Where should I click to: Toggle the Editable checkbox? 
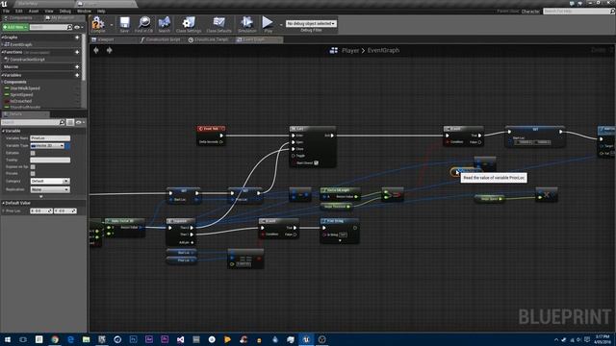click(33, 153)
